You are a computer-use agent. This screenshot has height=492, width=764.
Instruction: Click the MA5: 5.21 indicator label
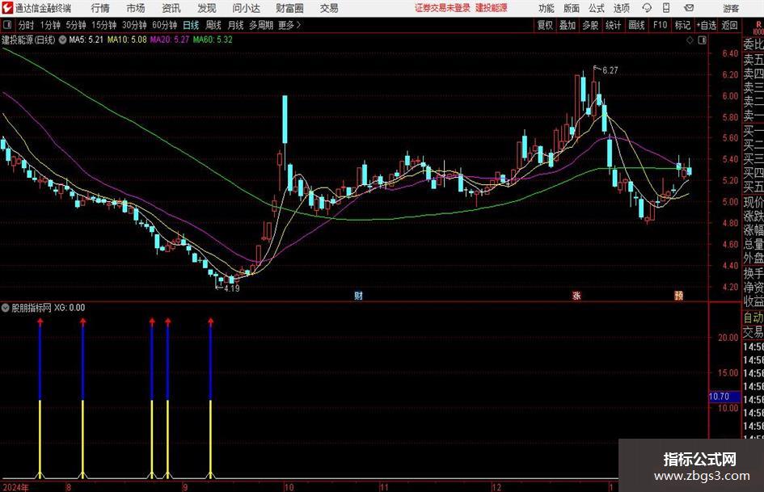click(87, 40)
